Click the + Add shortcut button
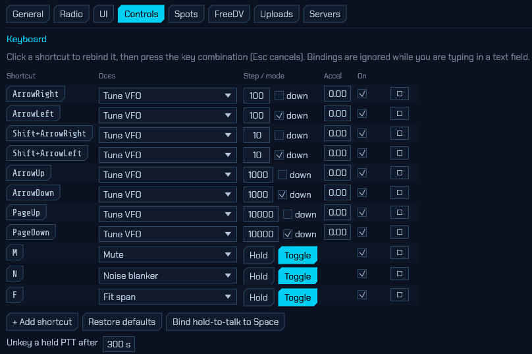This screenshot has height=354, width=532. point(42,322)
